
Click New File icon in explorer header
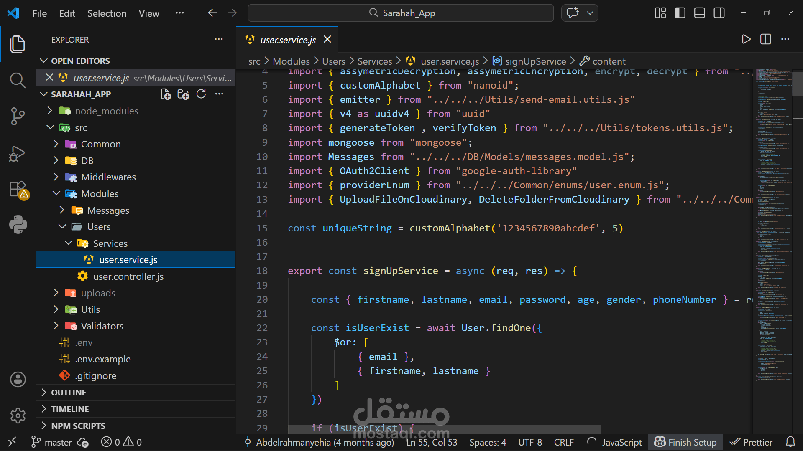coord(166,94)
